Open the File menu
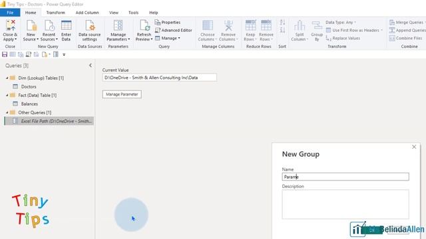This screenshot has width=426, height=239. [x=10, y=13]
